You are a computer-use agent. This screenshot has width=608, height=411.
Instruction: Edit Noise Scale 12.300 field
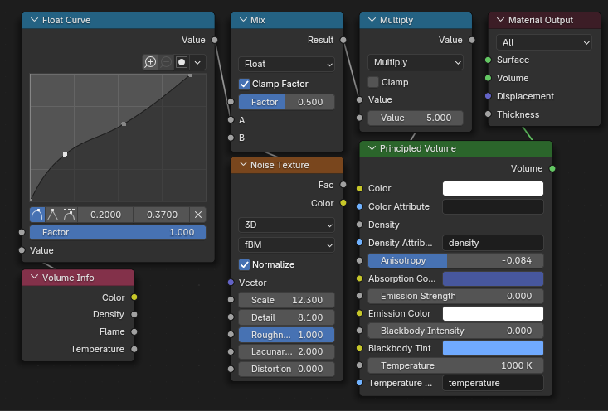pyautogui.click(x=286, y=300)
